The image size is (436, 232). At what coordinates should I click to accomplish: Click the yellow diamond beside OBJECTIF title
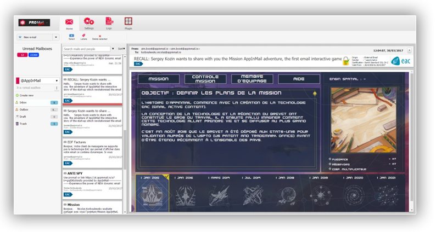point(315,94)
